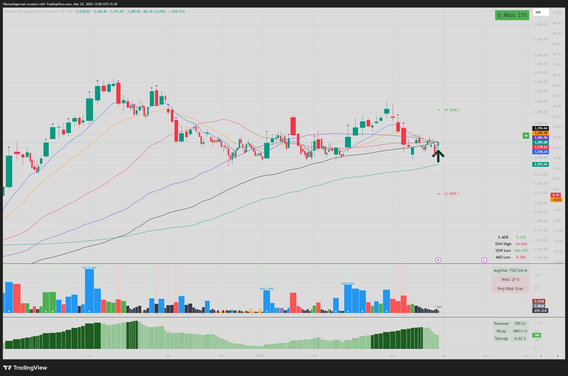Click the Mar label on the time axis
The width and height of the screenshot is (568, 376).
(x=392, y=356)
